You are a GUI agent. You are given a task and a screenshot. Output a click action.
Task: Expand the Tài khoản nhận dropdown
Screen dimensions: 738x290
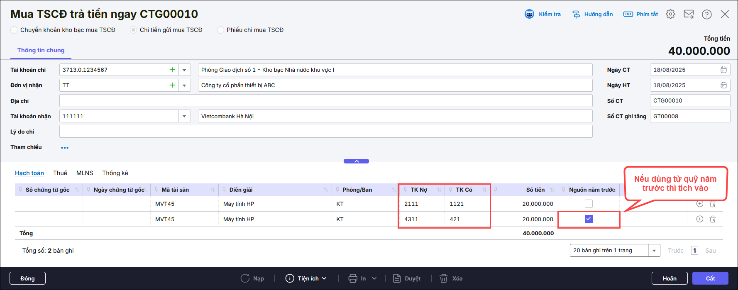pyautogui.click(x=184, y=116)
